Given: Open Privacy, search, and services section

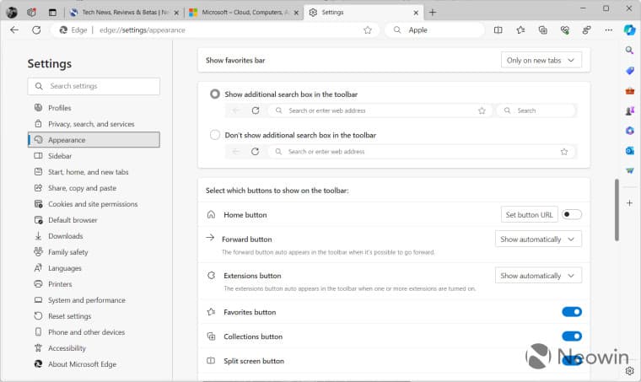Looking at the screenshot, I should 94,124.
